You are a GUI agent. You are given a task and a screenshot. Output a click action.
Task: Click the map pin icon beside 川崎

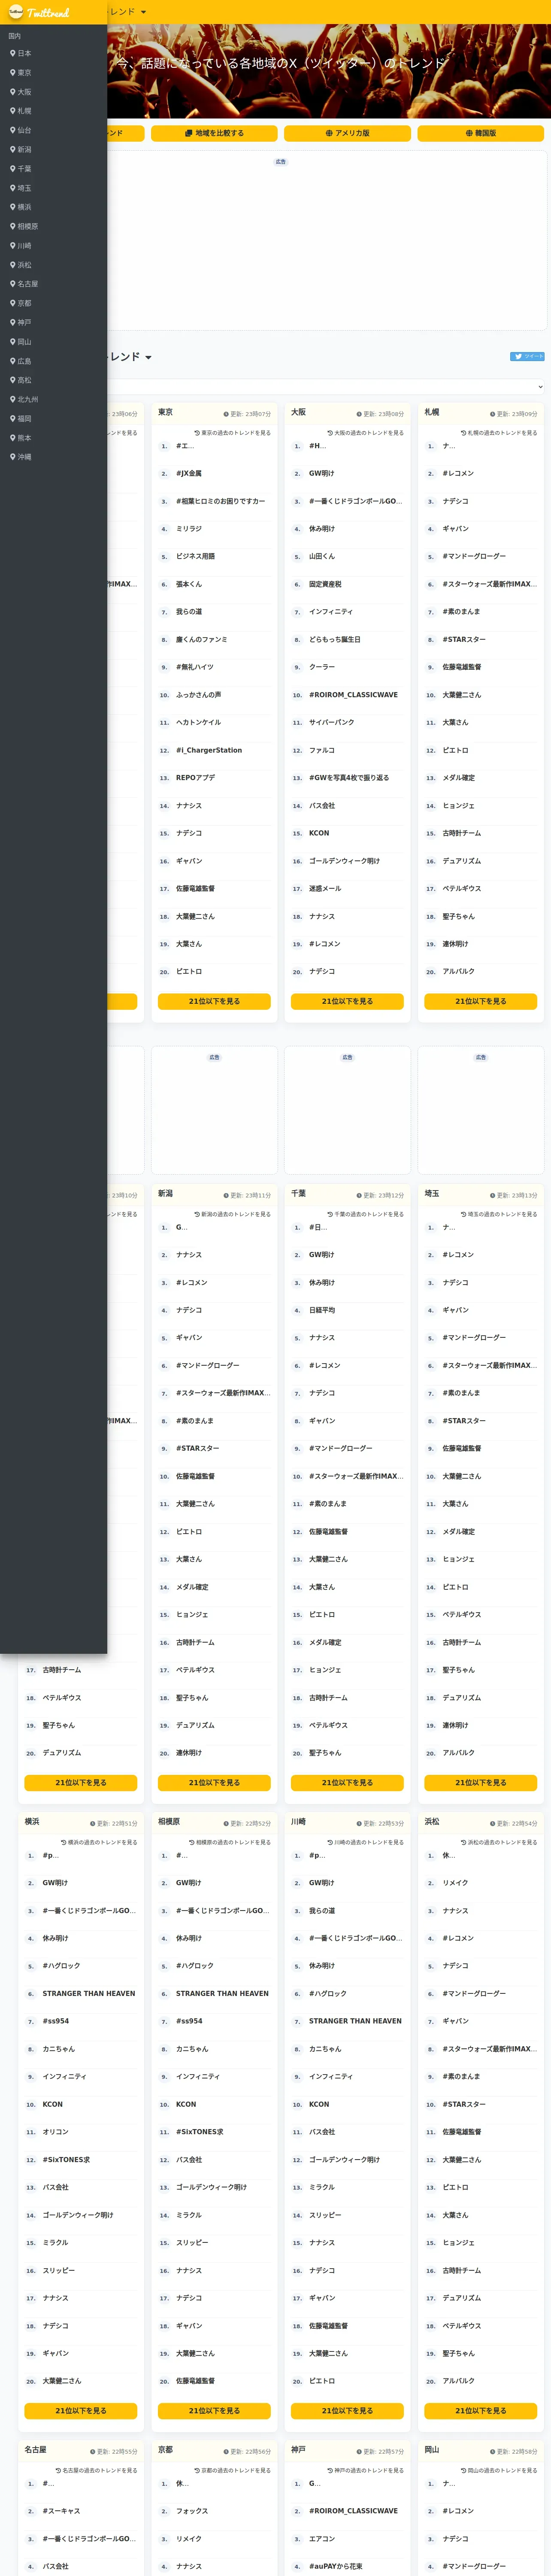pyautogui.click(x=13, y=245)
